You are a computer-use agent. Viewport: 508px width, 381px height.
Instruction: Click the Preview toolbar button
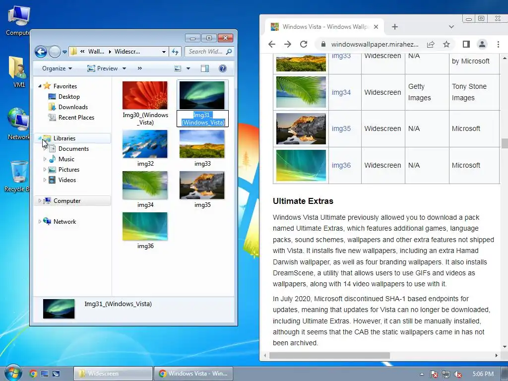(103, 68)
